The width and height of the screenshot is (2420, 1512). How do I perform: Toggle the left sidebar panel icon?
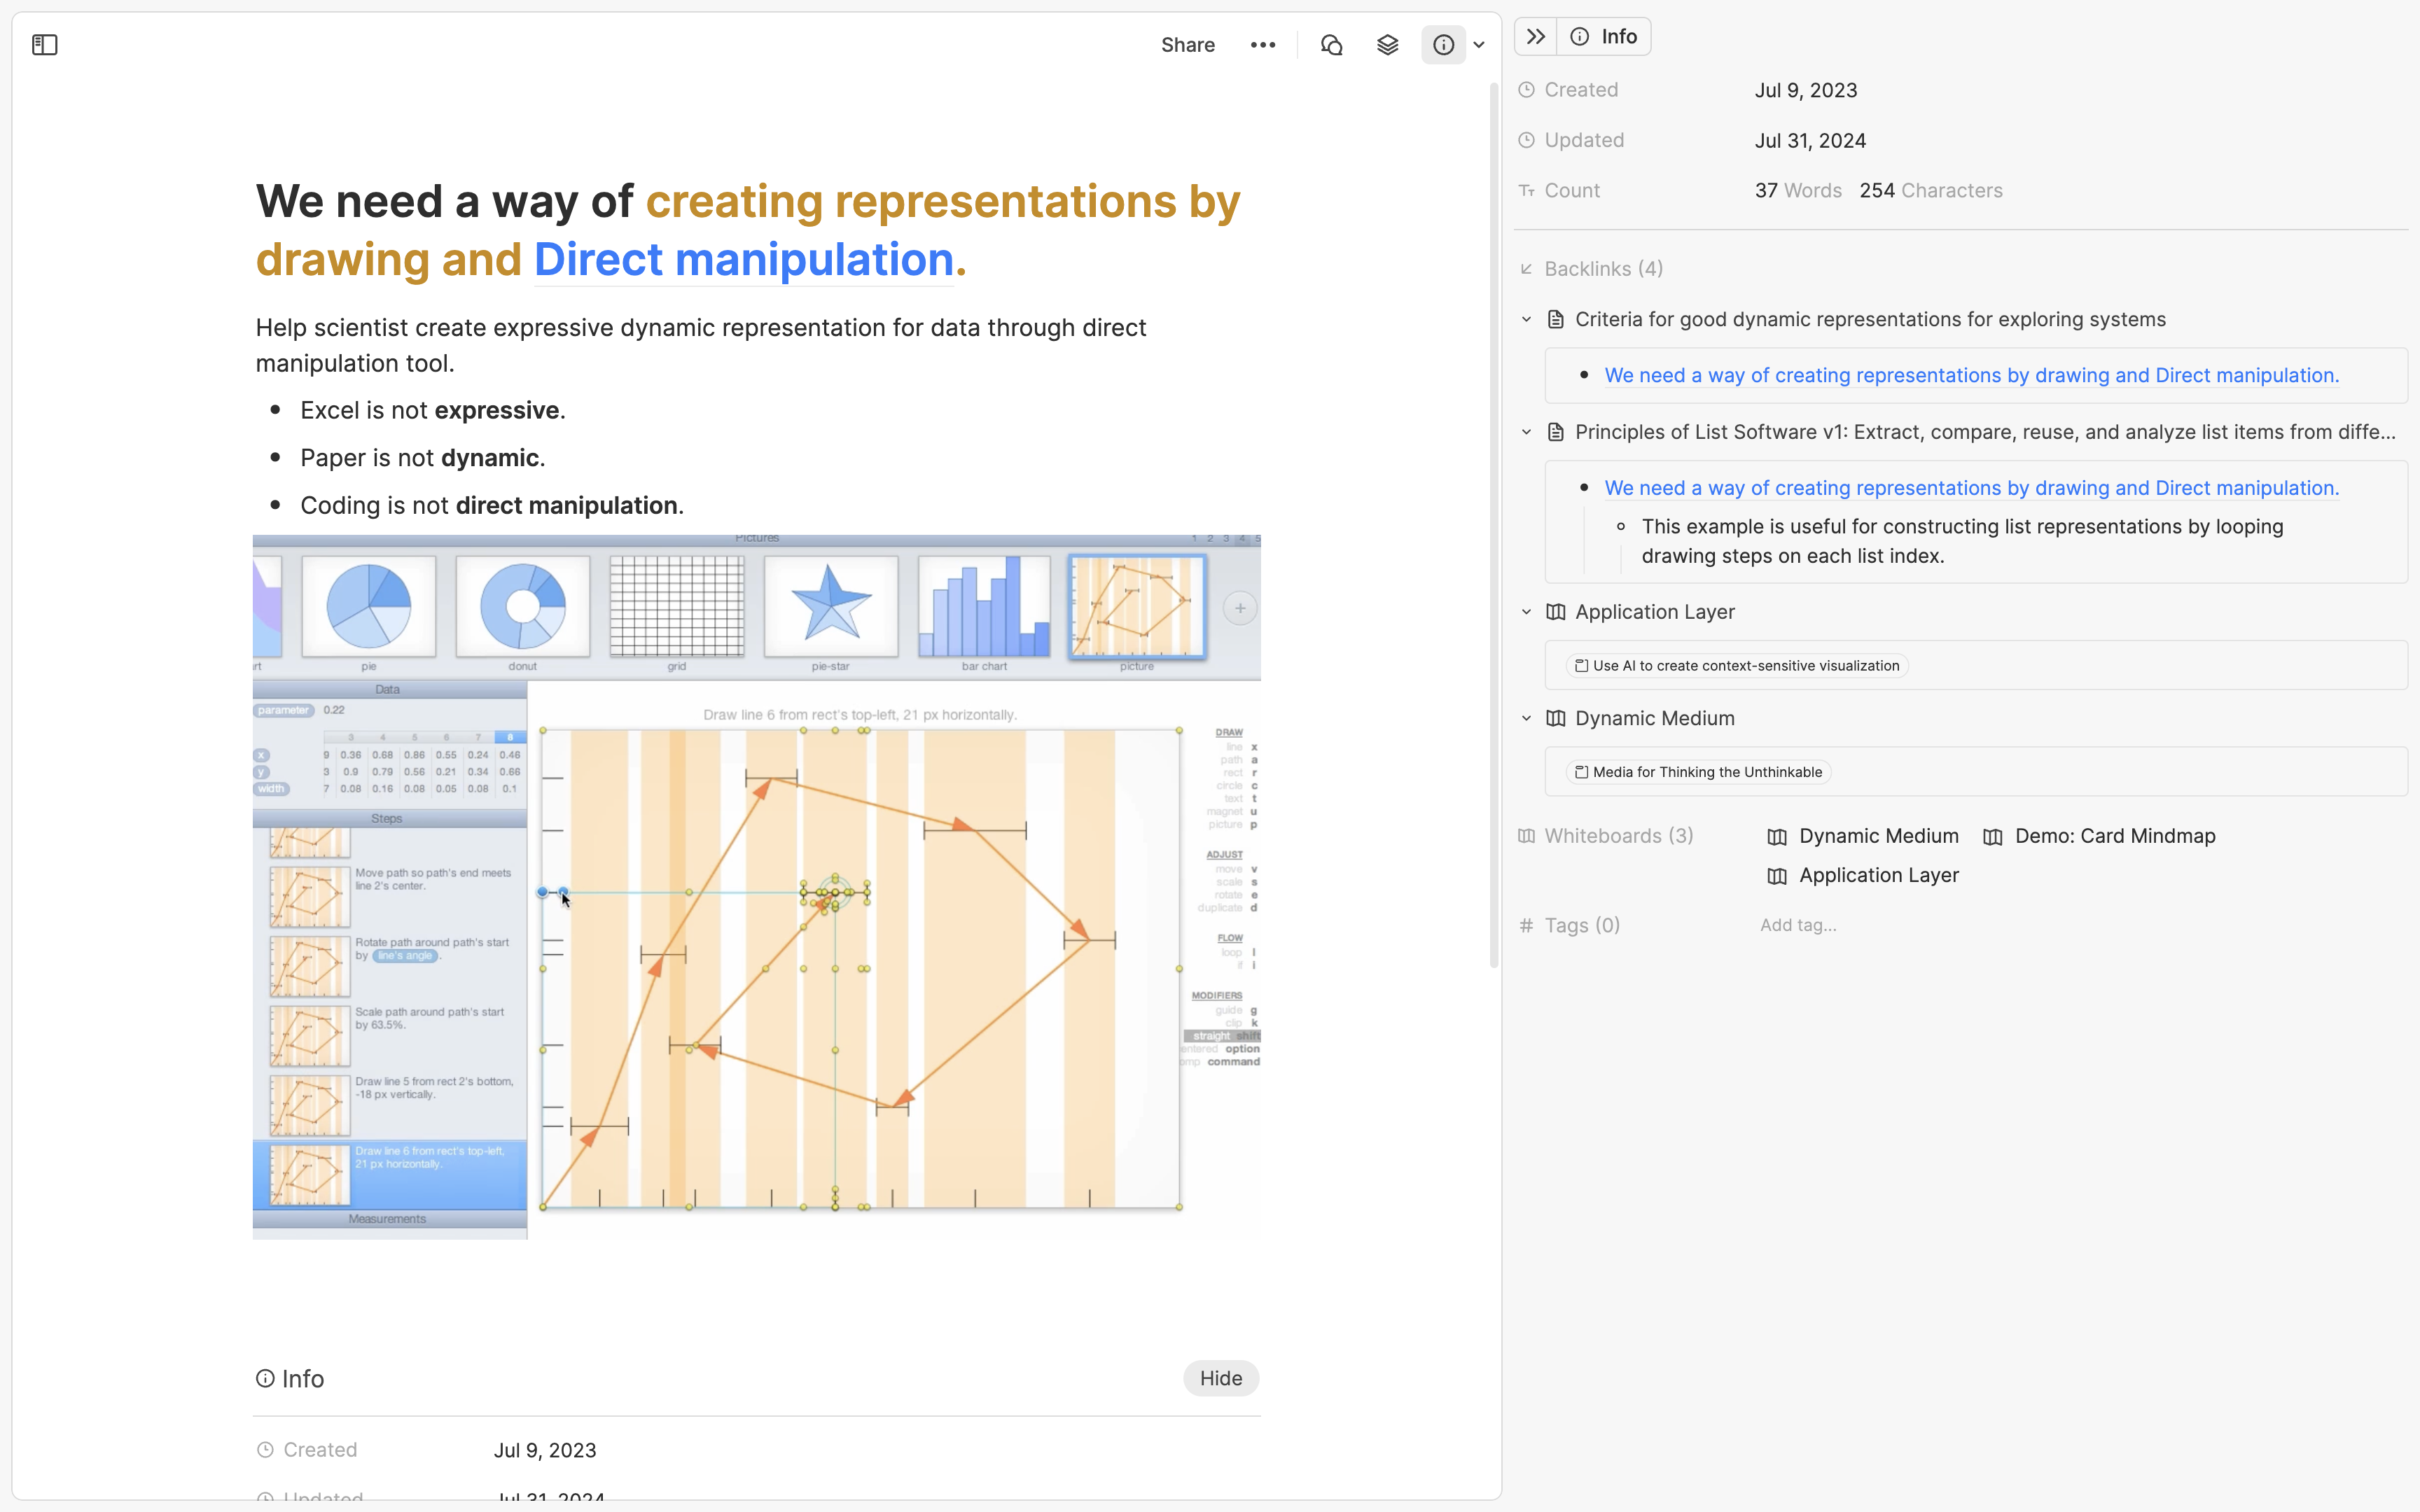45,45
